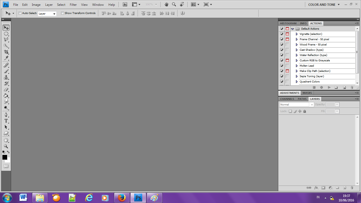Click Create new layer button in Layers panel
Viewport: 361px width, 203px height.
point(345,188)
